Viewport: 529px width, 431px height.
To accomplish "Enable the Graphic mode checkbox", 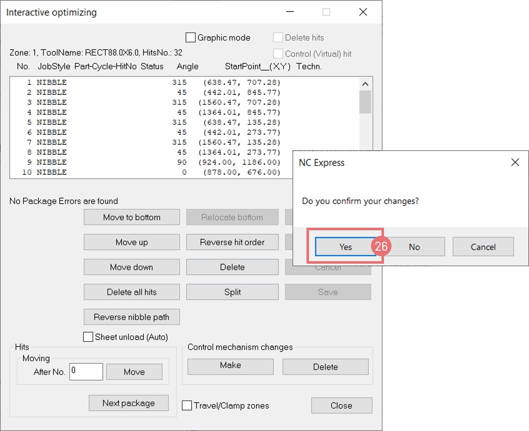I will (191, 37).
